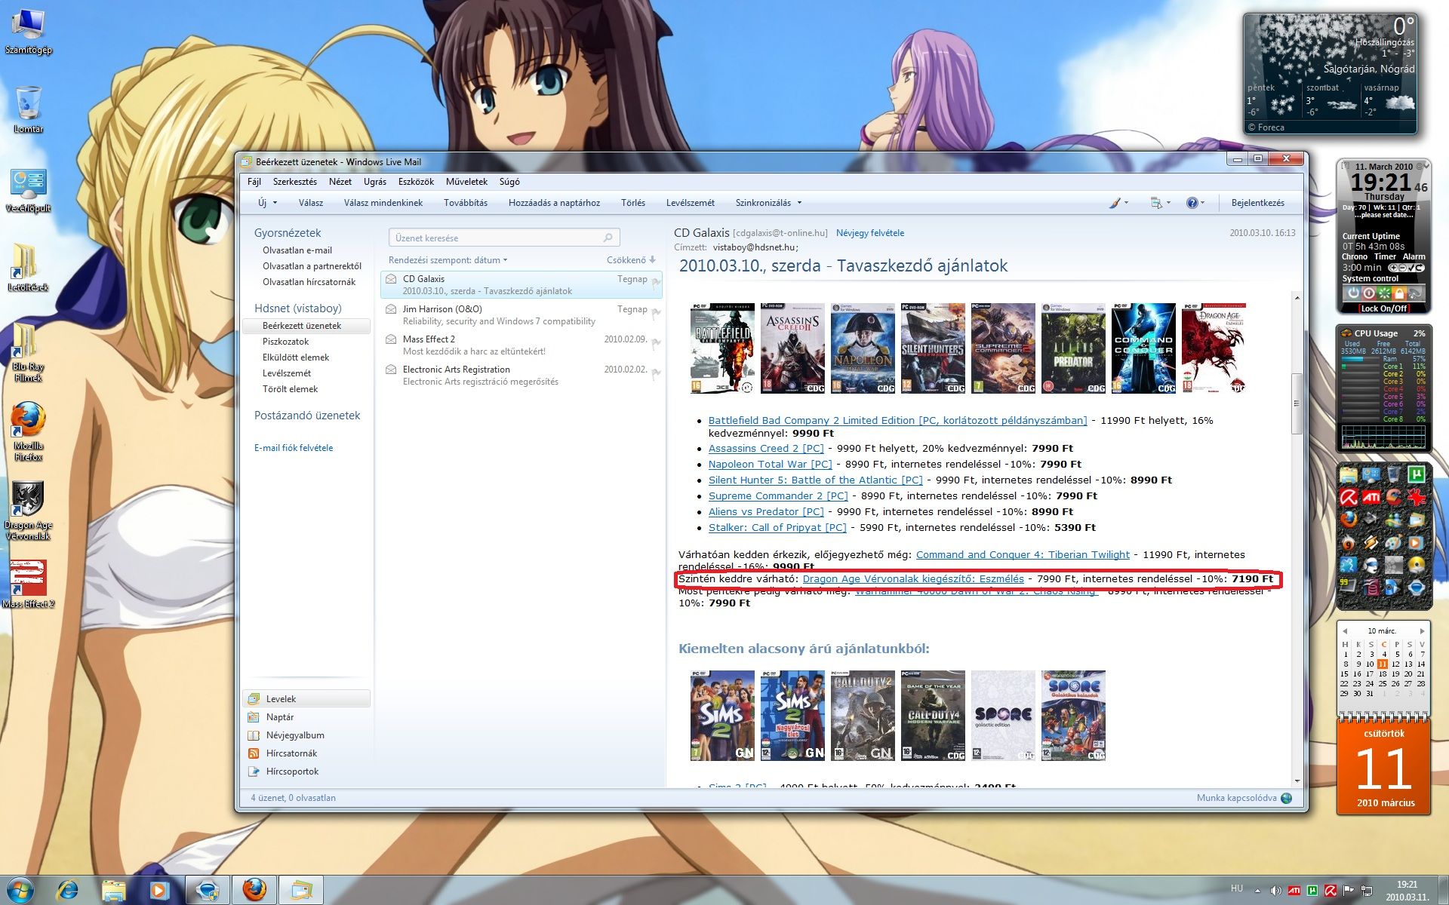The height and width of the screenshot is (905, 1449).
Task: Open the Műveletek menu
Action: [466, 182]
